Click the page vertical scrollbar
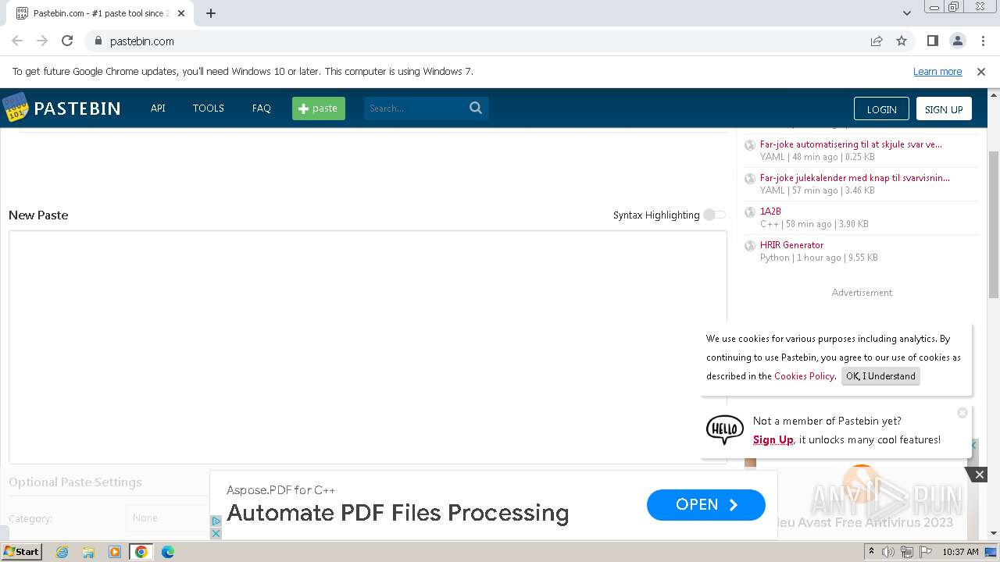This screenshot has width=1000, height=562. 993,225
